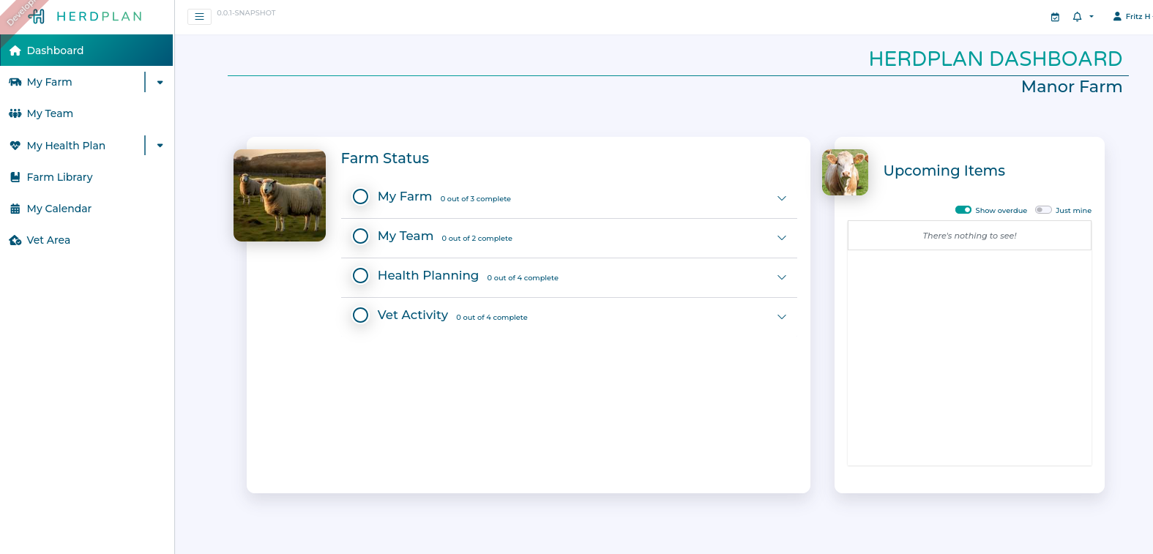Viewport: 1153px width, 554px height.
Task: Expand the Vet Activity row chevron
Action: [781, 317]
